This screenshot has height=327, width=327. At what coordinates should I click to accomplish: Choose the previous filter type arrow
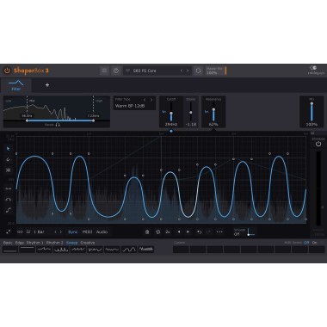145,100
